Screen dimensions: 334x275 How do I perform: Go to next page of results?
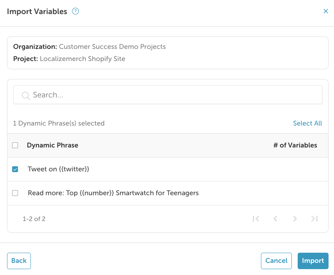point(295,219)
